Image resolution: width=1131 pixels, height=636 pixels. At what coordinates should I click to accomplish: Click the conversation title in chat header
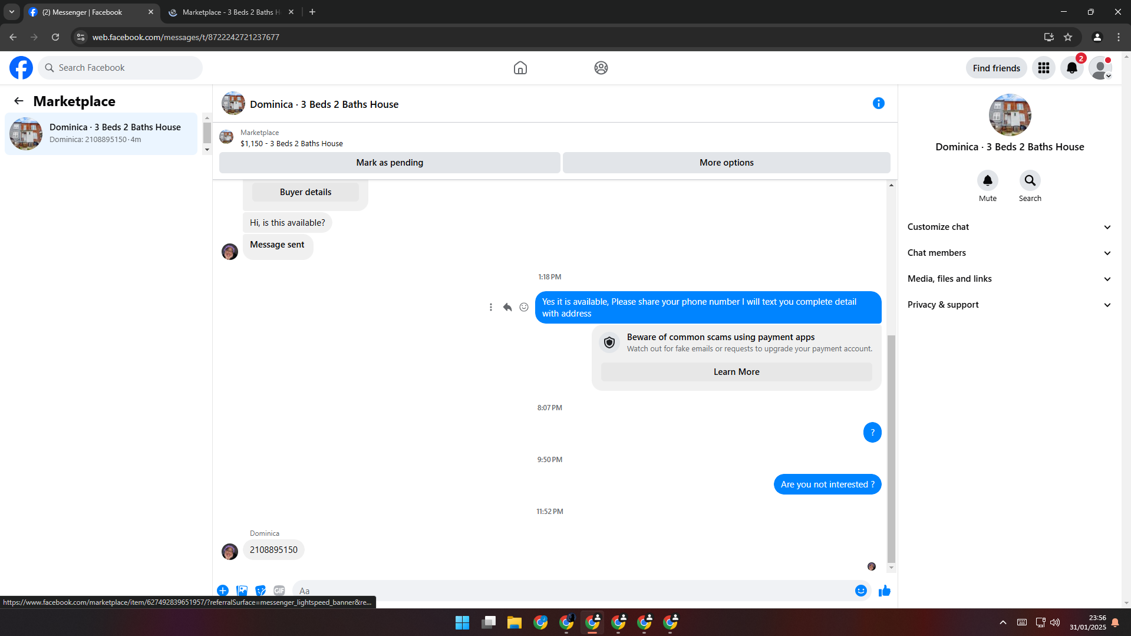(x=324, y=104)
